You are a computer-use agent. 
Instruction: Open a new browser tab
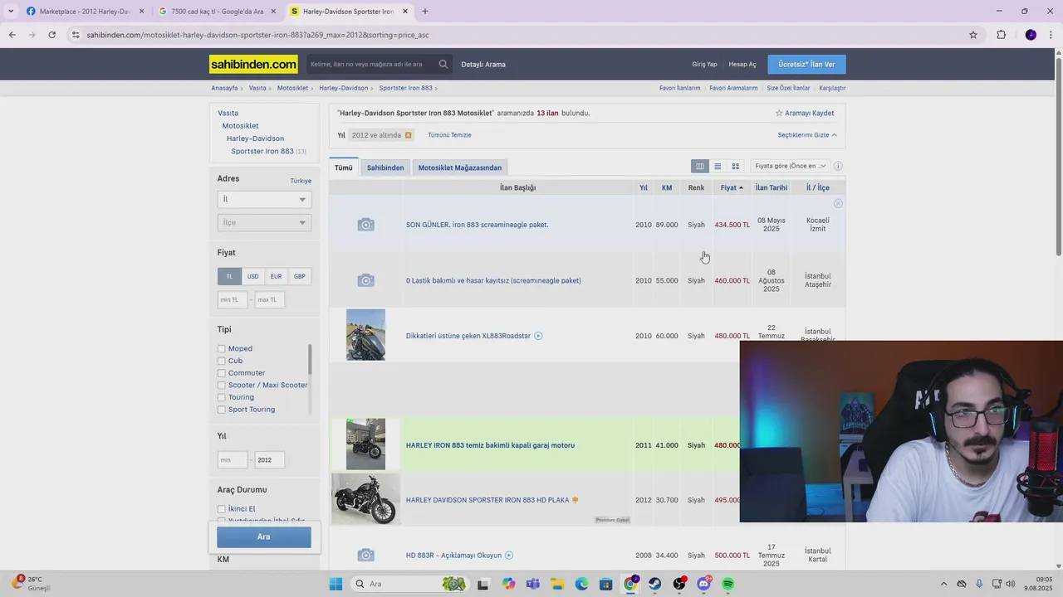click(x=425, y=12)
